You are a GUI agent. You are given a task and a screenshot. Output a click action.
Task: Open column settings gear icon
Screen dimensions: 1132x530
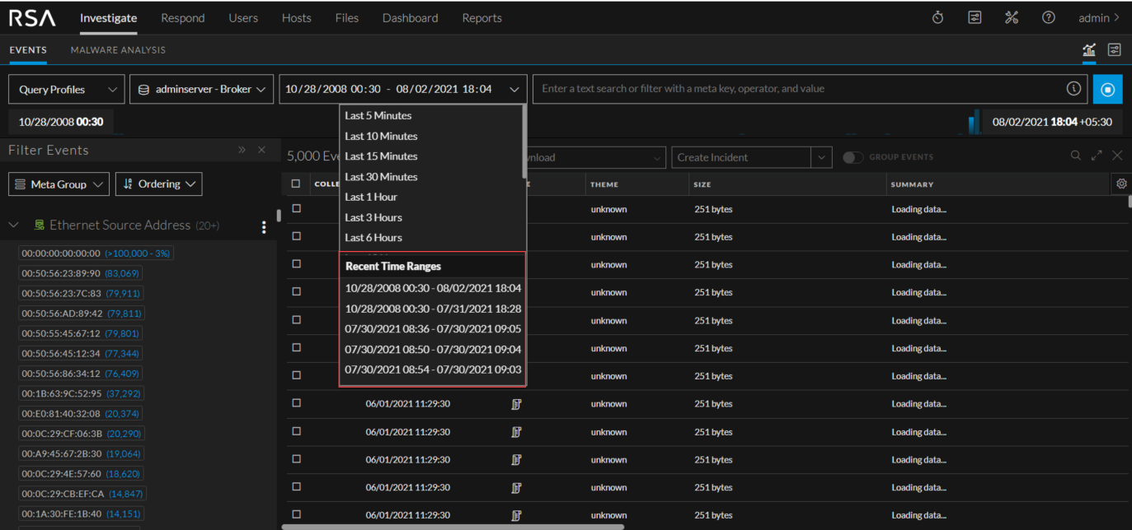tap(1121, 184)
